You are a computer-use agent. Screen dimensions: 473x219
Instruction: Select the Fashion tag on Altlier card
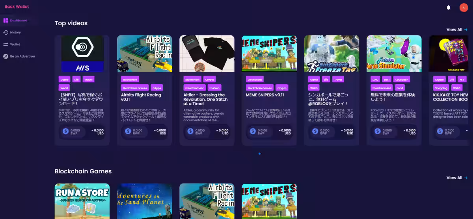214,88
